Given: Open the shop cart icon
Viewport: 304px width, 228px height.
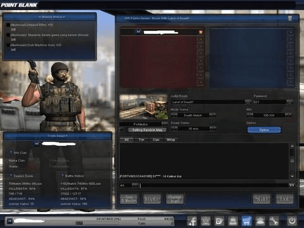Looking at the screenshot, I should (246, 221).
